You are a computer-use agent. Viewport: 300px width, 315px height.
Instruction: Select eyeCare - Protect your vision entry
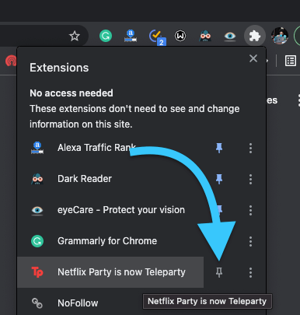pos(110,210)
